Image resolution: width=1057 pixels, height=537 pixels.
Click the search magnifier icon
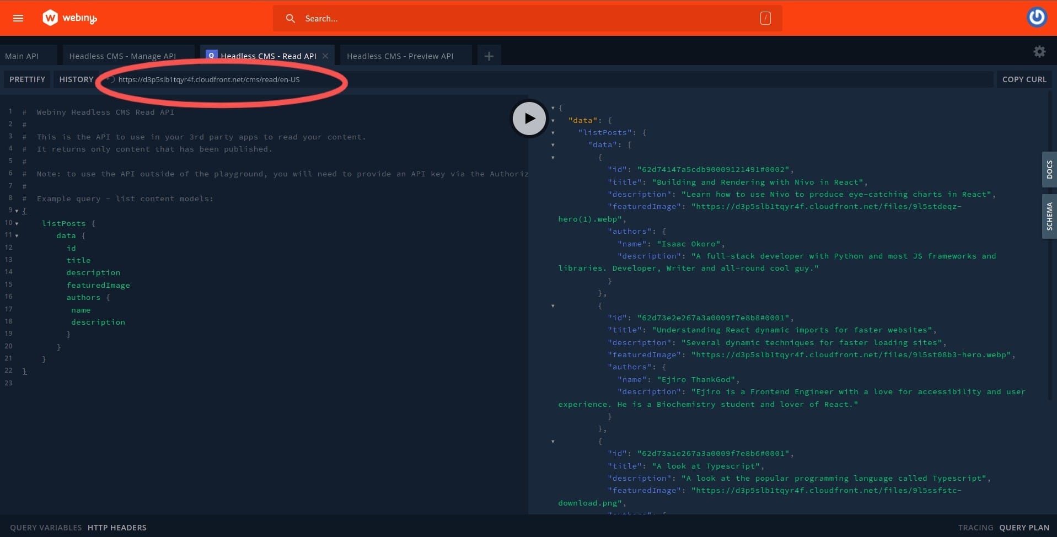[291, 18]
